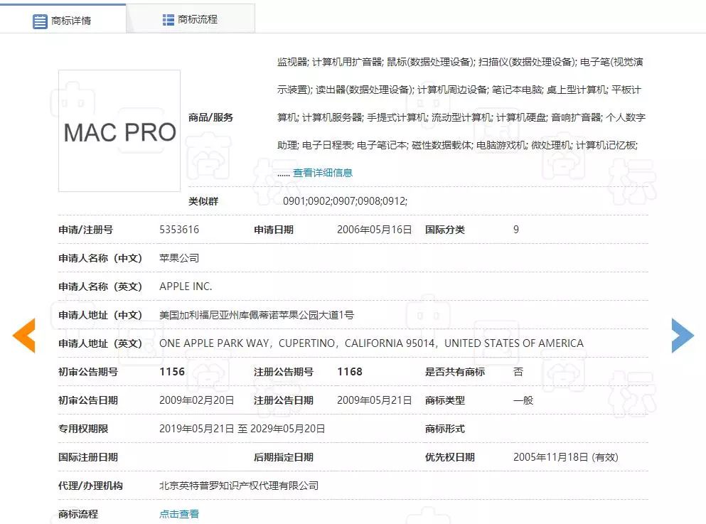Select priority date 2005年11月18日 (有效)
The height and width of the screenshot is (524, 706).
(x=565, y=457)
